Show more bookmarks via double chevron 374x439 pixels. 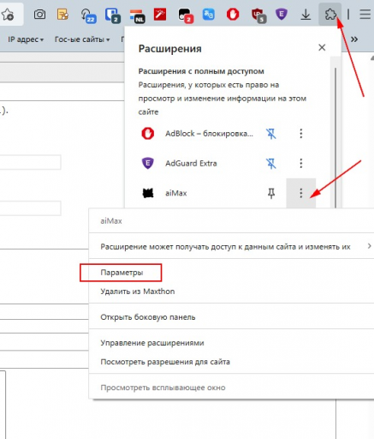click(x=354, y=39)
